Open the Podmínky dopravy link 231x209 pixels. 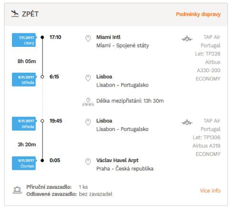pos(198,14)
